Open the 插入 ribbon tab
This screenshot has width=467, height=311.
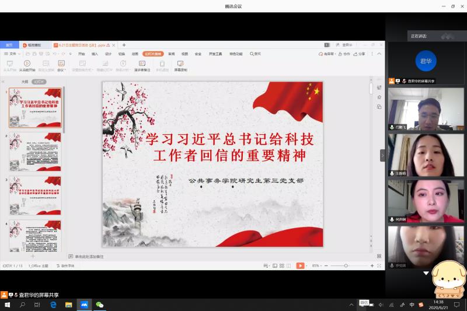click(95, 54)
